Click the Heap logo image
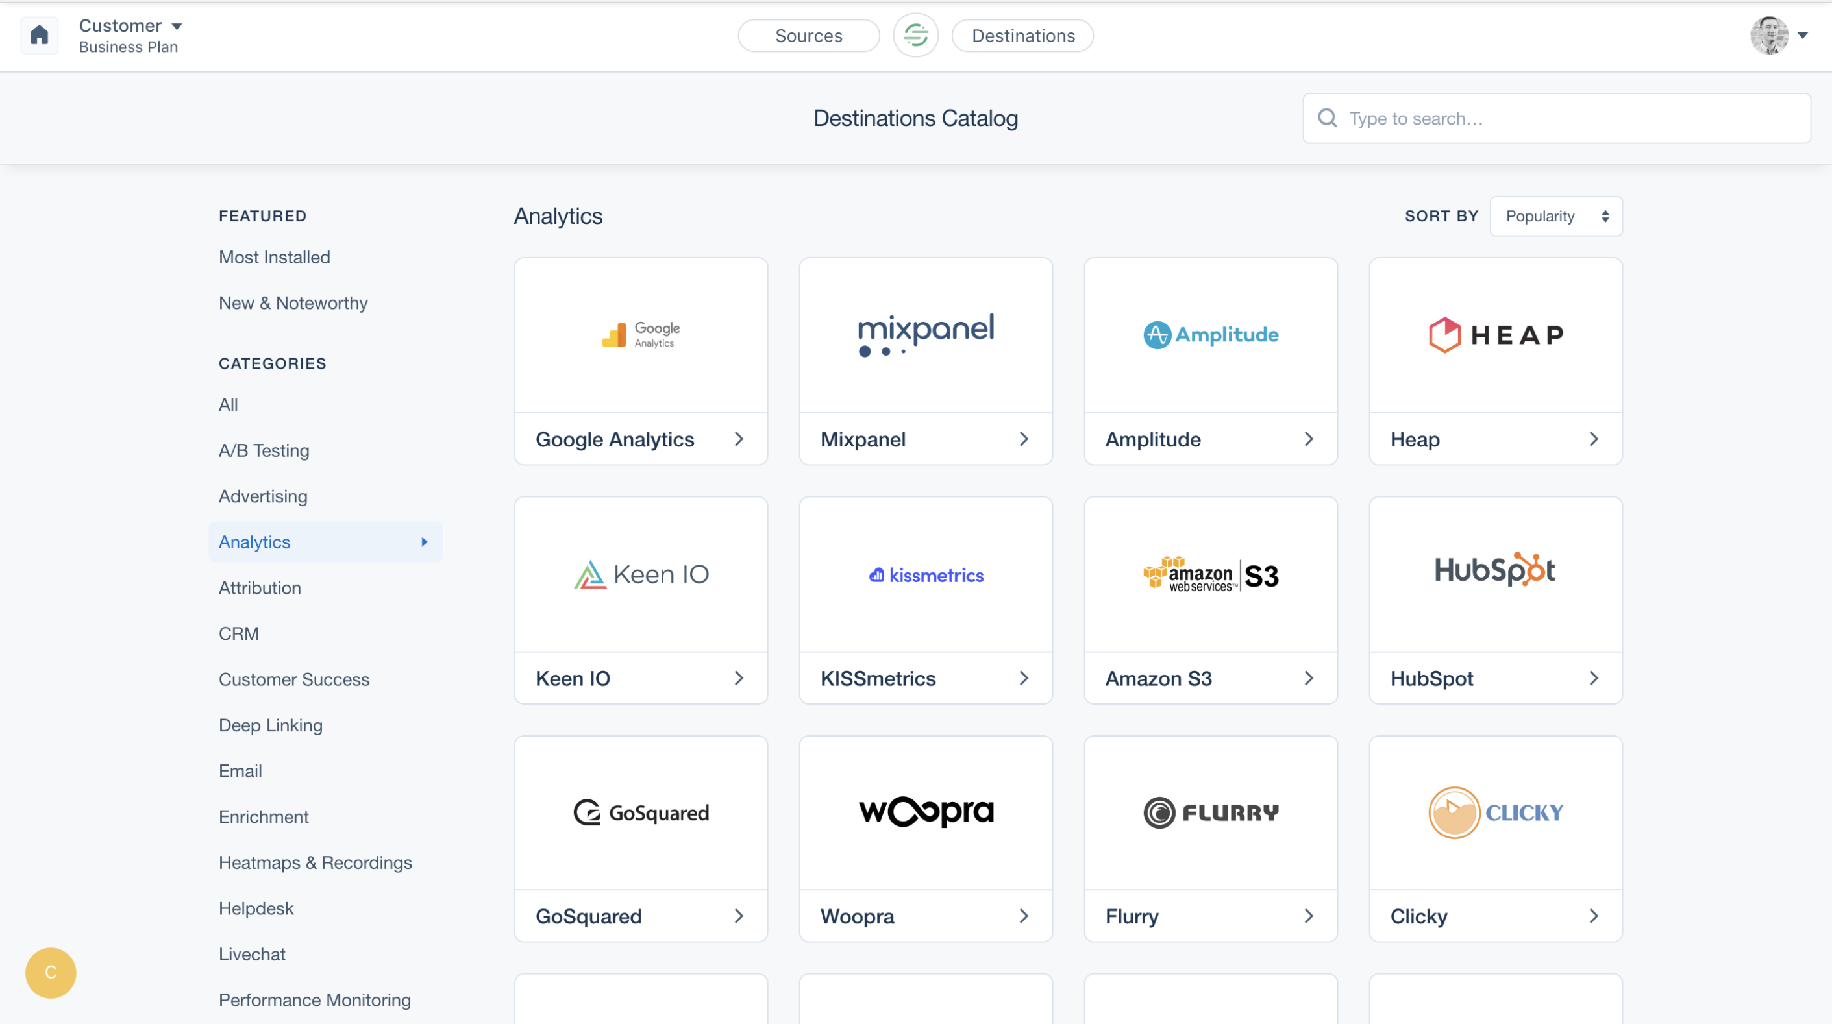 tap(1495, 335)
